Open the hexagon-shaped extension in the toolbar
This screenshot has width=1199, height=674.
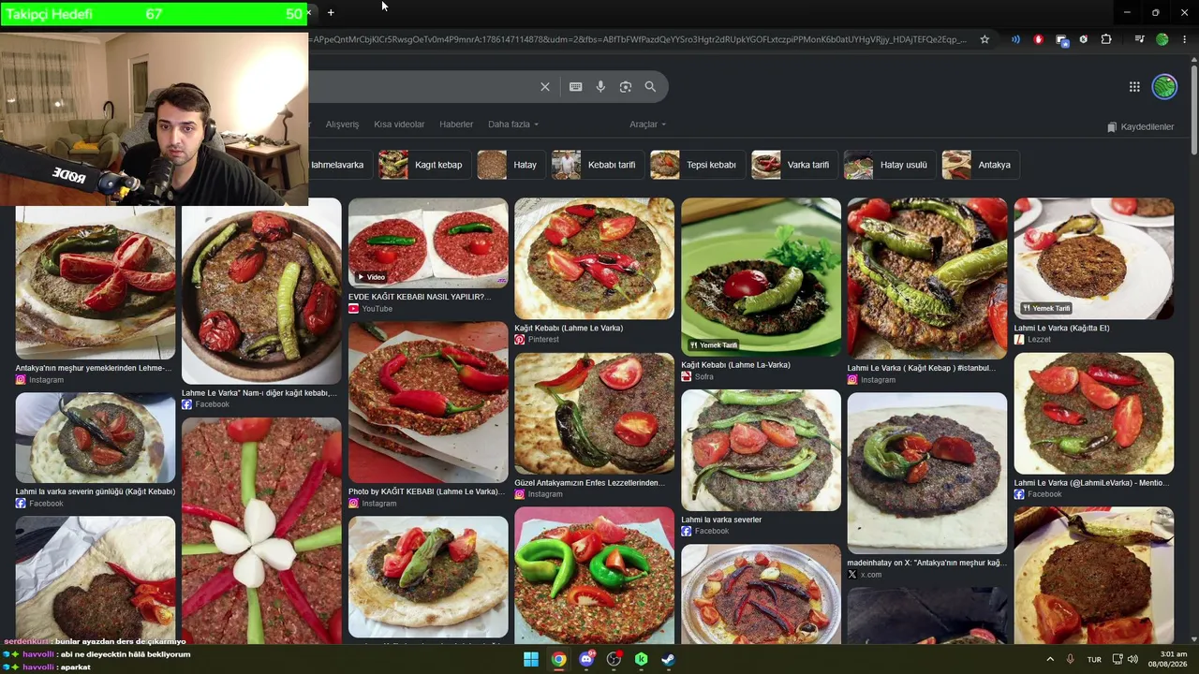pyautogui.click(x=1084, y=39)
